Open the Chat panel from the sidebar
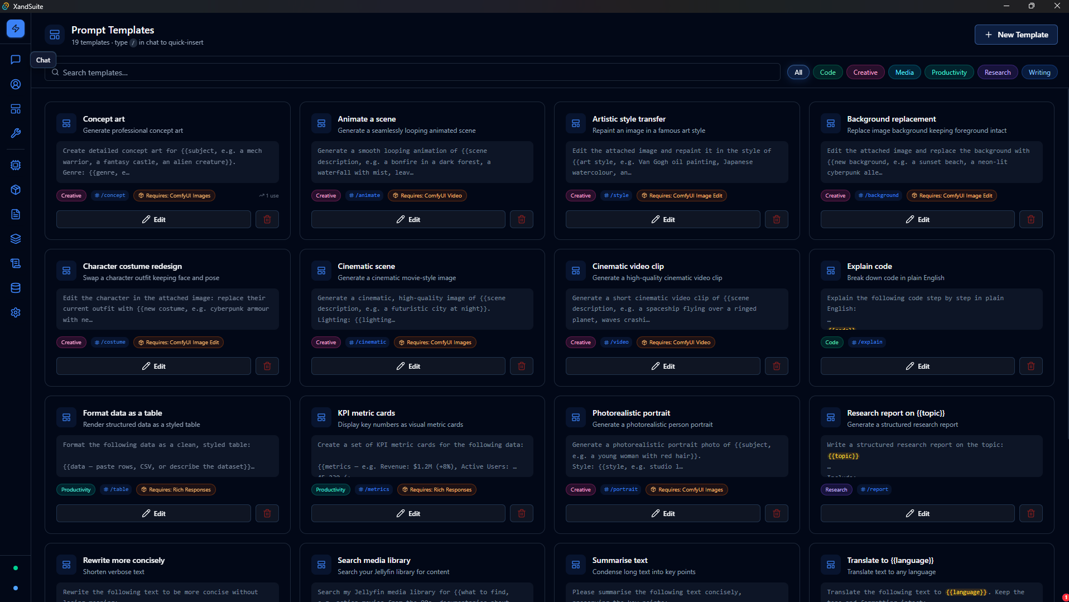This screenshot has width=1069, height=602. click(15, 60)
